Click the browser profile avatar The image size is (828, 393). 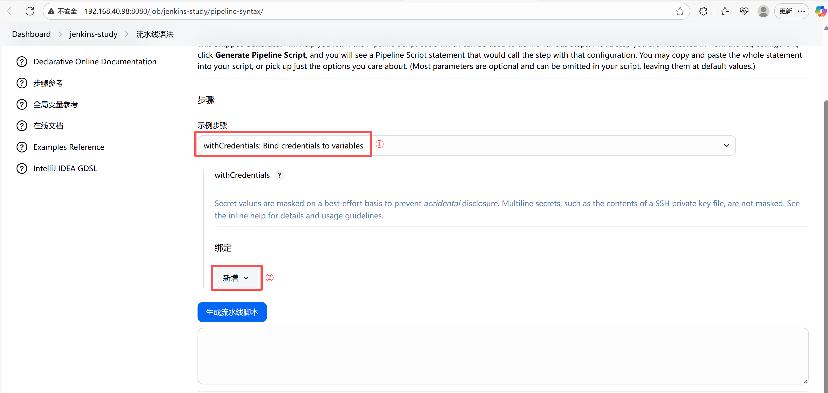click(763, 11)
